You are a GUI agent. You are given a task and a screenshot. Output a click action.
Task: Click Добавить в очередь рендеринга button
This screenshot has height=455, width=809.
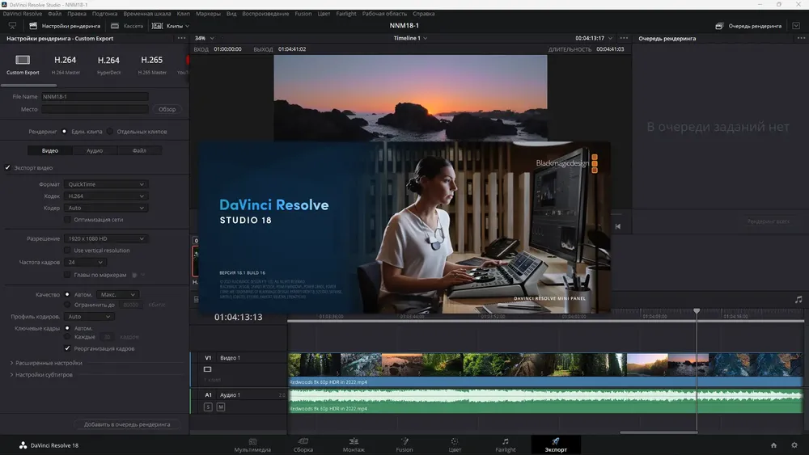[x=127, y=423]
